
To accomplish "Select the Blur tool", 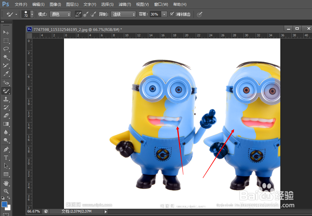I will (6, 132).
